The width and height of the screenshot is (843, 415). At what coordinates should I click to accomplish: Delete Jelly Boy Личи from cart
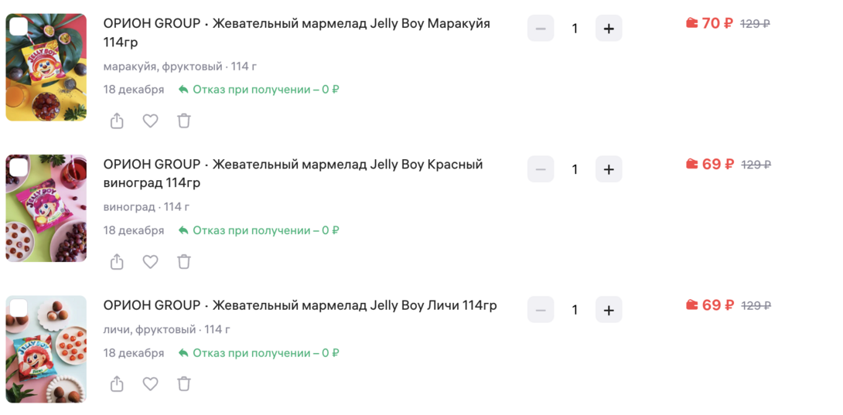183,384
